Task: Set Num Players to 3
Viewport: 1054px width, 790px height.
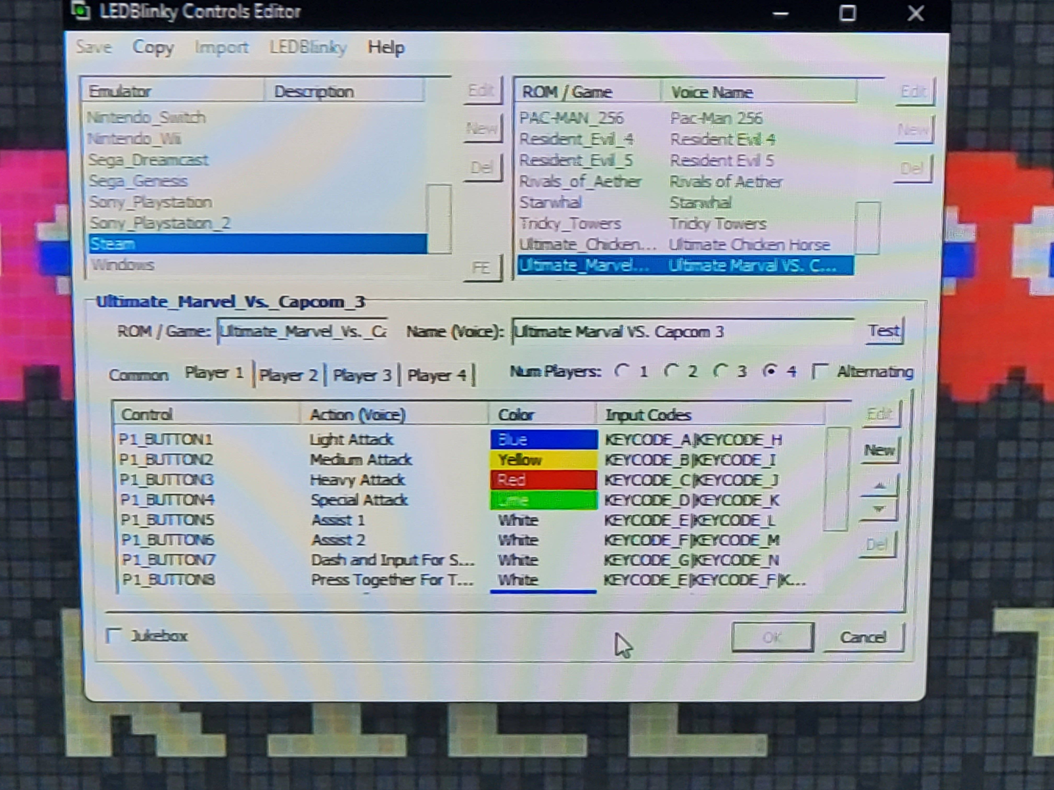Action: tap(730, 371)
